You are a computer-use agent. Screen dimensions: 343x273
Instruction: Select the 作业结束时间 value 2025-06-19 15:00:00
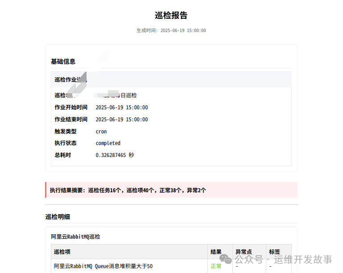pyautogui.click(x=122, y=120)
